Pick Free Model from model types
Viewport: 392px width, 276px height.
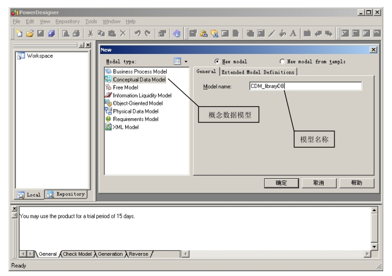[125, 87]
